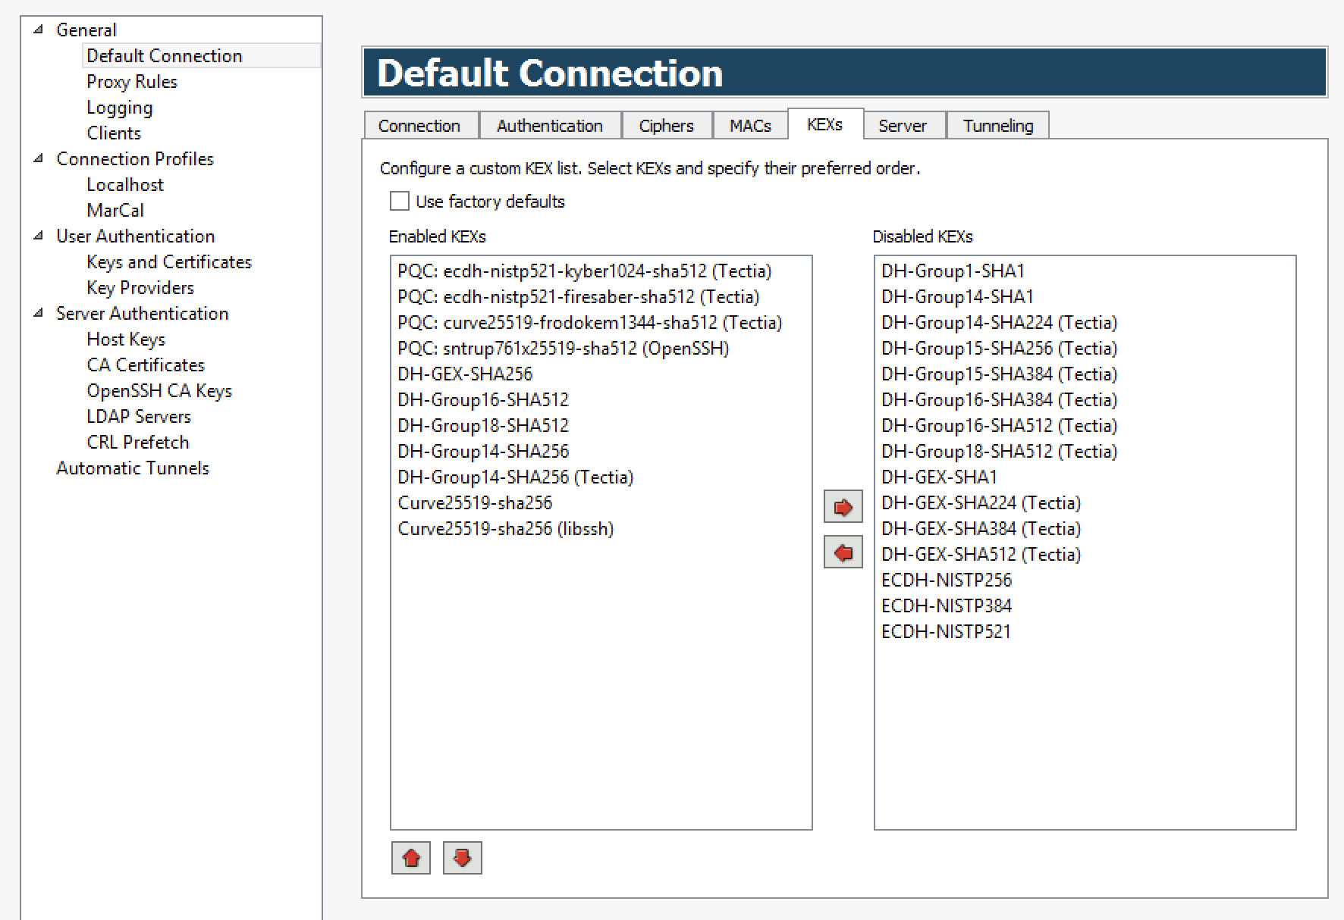Open Keys and Certificates settings

click(x=168, y=262)
